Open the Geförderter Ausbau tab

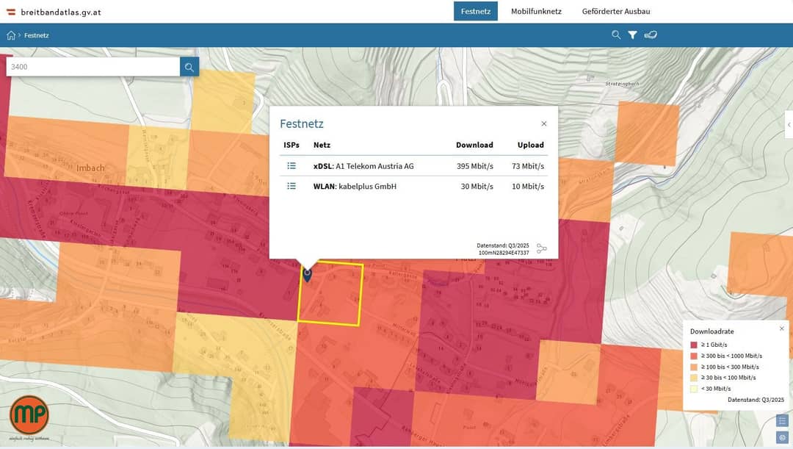(x=616, y=11)
